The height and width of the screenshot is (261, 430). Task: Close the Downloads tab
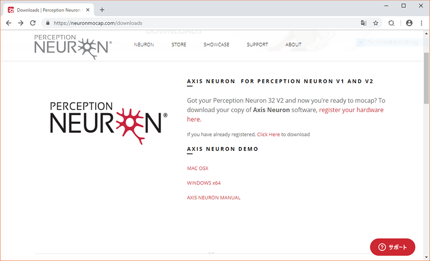[88, 10]
